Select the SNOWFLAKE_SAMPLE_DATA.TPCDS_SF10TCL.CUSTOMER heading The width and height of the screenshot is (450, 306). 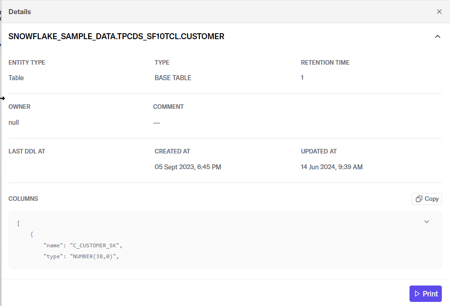pos(116,36)
